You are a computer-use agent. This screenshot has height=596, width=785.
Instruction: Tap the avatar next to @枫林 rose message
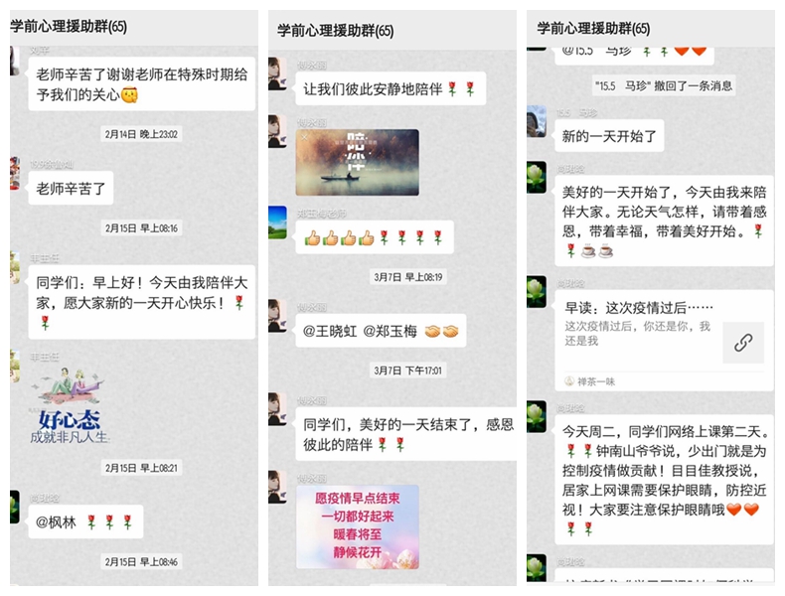(x=15, y=507)
